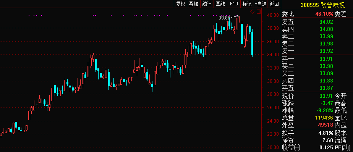
Task: Click the 卖五 price 34.02
Action: tap(326, 22)
